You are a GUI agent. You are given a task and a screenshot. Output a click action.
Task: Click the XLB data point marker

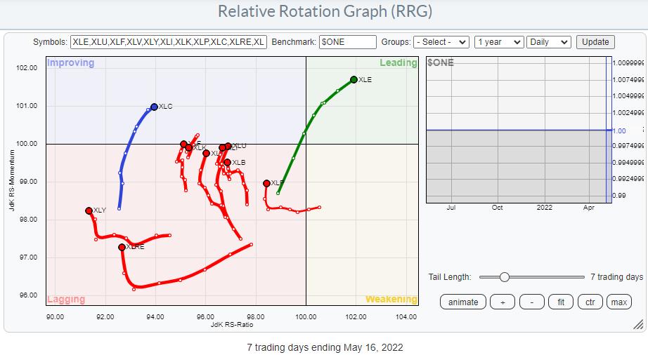point(227,163)
